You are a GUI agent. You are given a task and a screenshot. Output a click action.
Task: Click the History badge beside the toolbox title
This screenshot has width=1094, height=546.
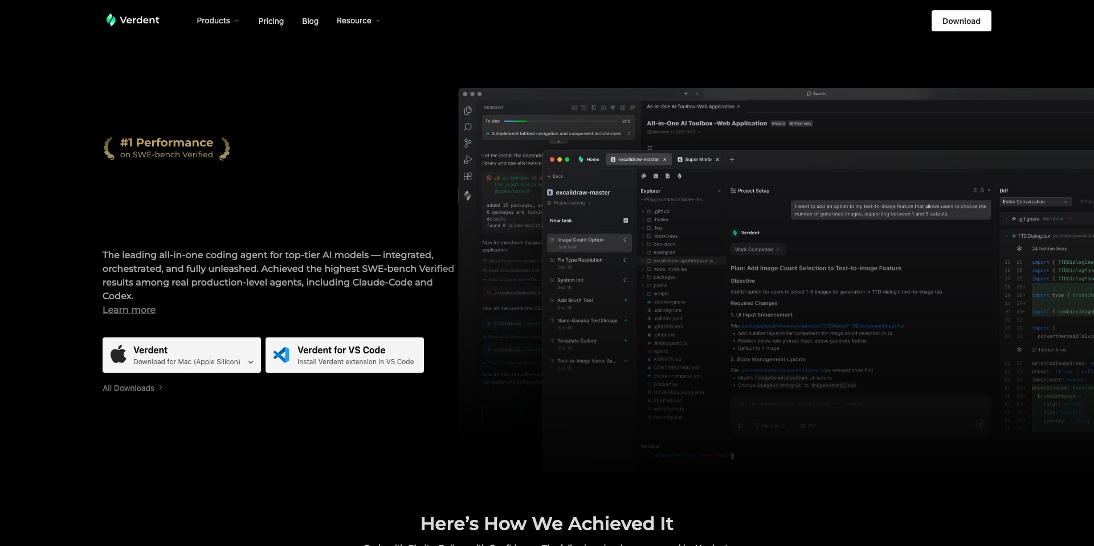pyautogui.click(x=778, y=124)
